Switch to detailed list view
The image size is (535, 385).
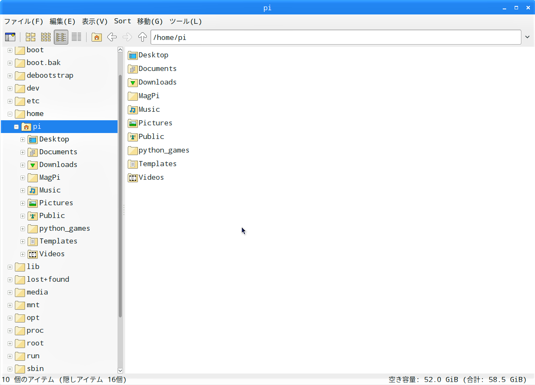coord(76,37)
